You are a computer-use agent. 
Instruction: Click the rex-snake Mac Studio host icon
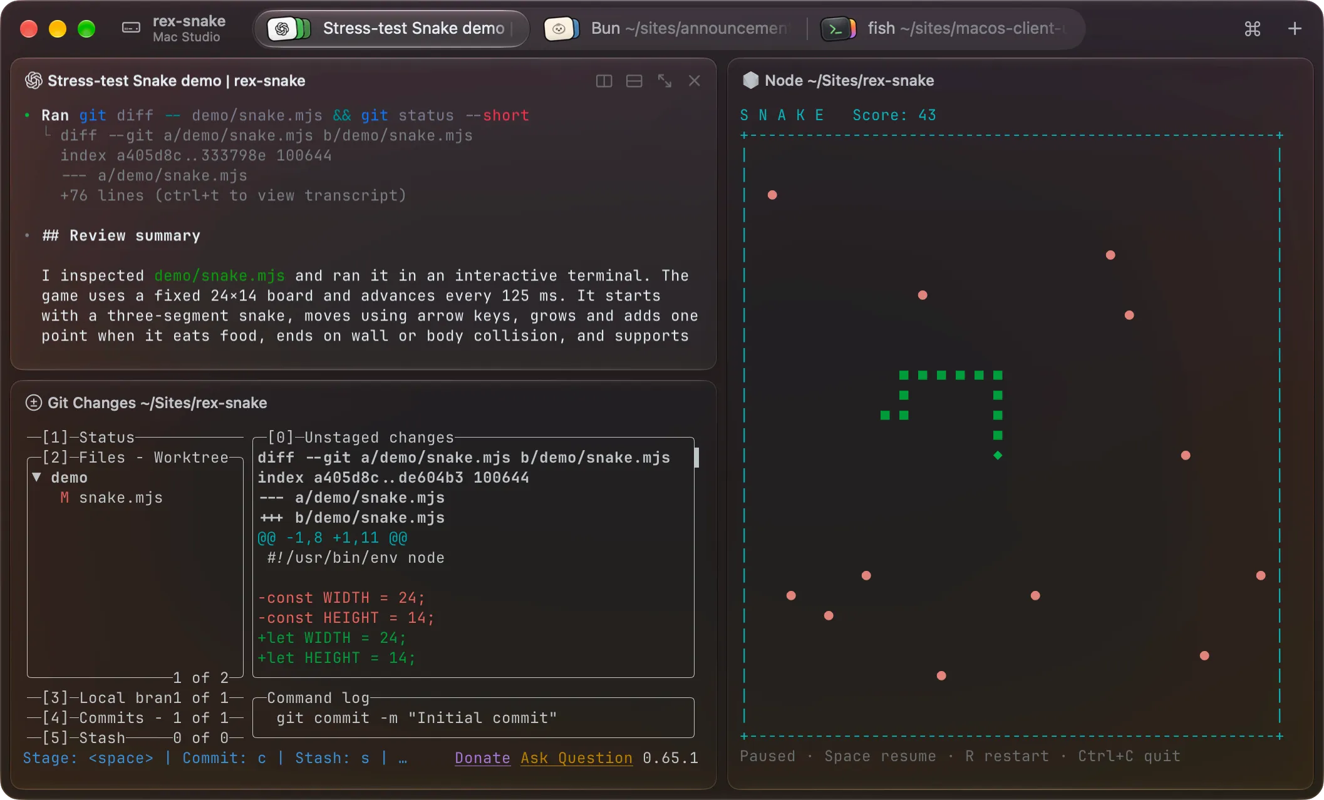pyautogui.click(x=131, y=28)
